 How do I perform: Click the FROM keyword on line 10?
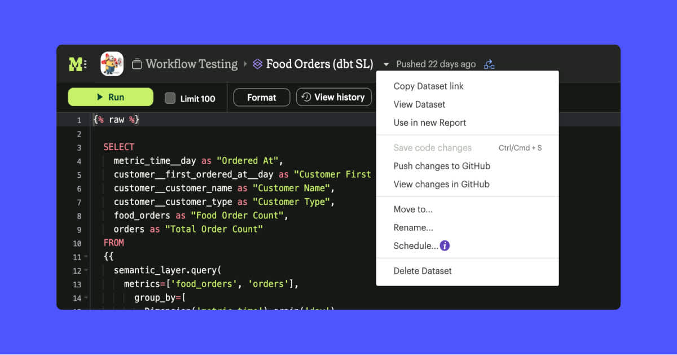pos(113,243)
